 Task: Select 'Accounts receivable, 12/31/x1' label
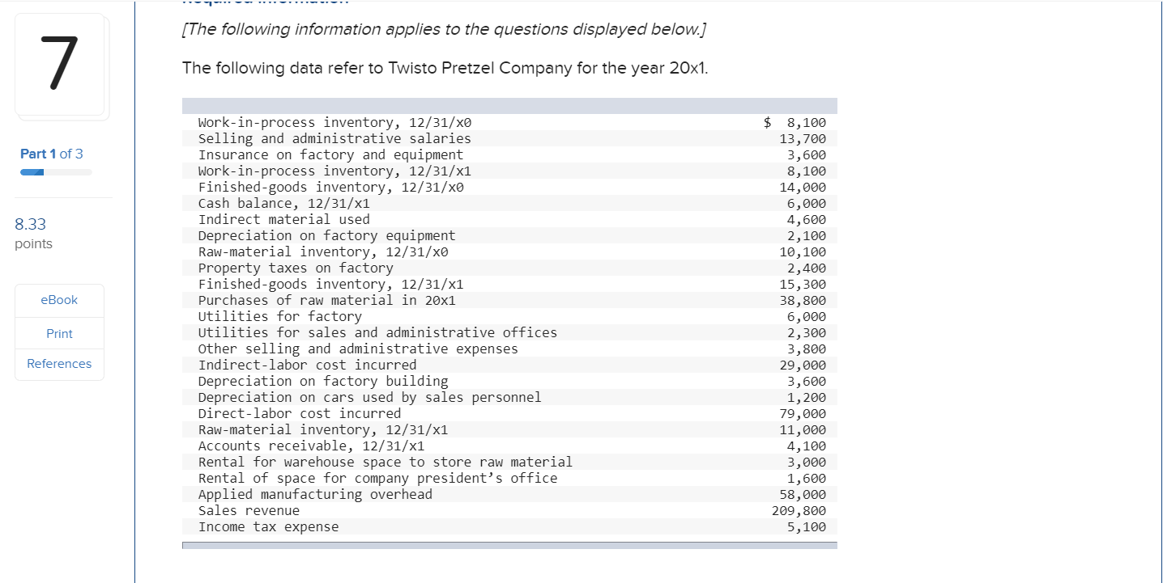(x=311, y=446)
